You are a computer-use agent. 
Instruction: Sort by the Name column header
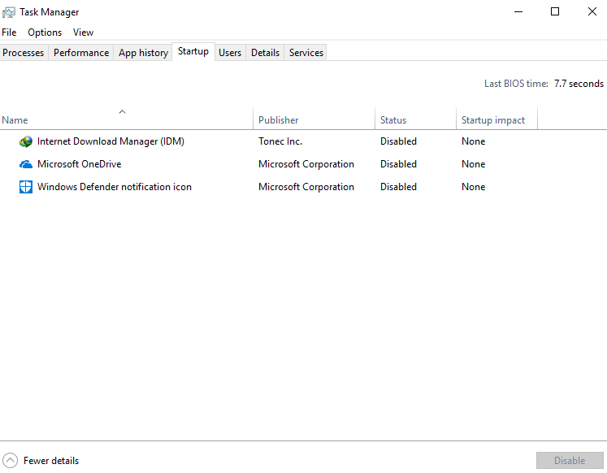click(x=127, y=120)
